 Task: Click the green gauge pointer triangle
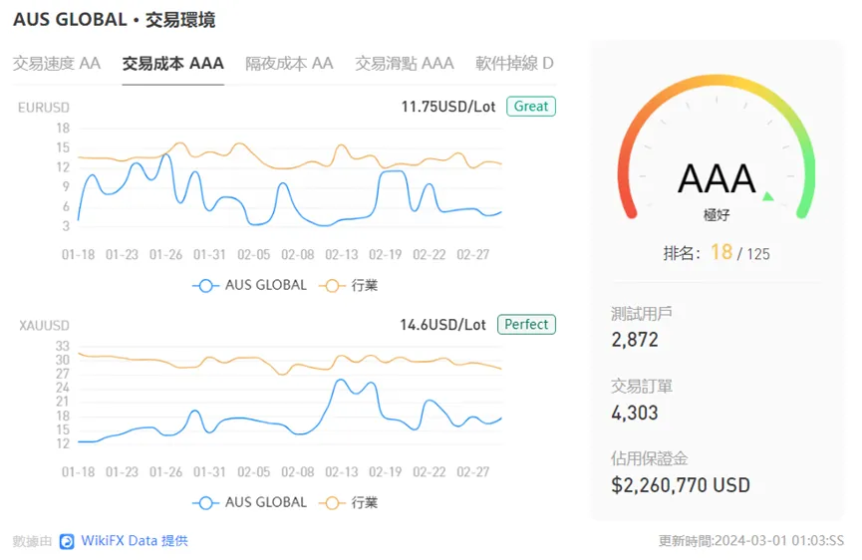click(x=768, y=196)
